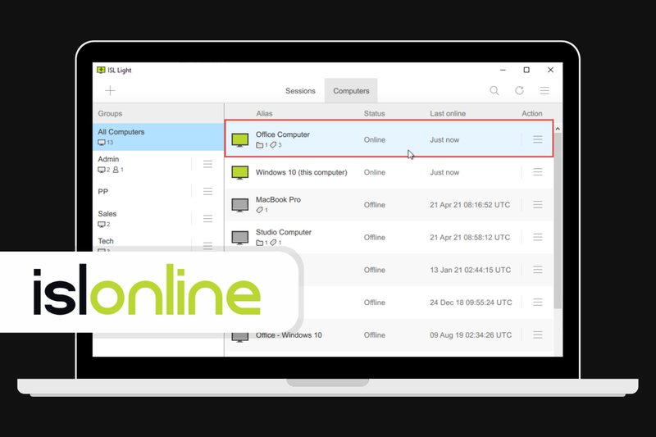Click 09 Aug 19 02:34:26 UTC timestamp

point(471,335)
